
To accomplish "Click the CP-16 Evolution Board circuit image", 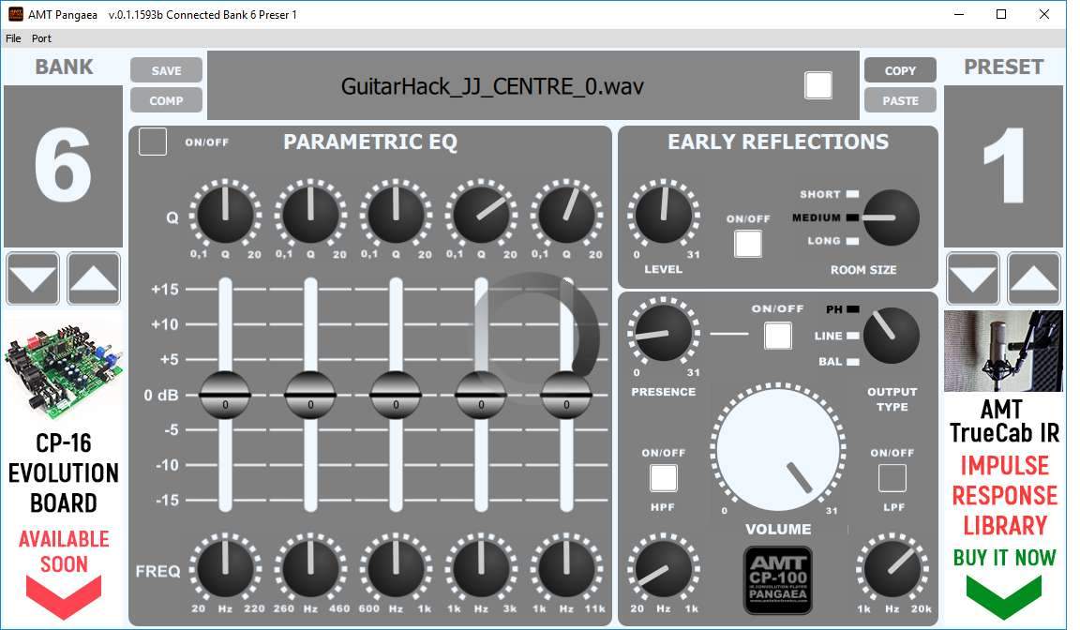I will (x=64, y=369).
